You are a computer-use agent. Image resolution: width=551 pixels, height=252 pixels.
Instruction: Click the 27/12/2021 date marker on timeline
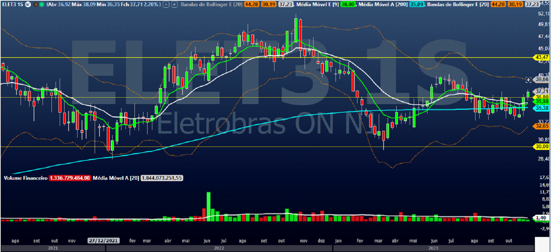coord(103,241)
